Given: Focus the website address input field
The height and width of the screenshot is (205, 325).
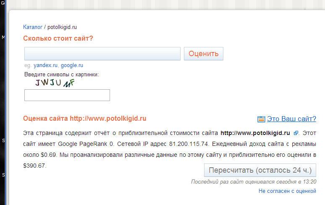Looking at the screenshot, I should pos(102,54).
